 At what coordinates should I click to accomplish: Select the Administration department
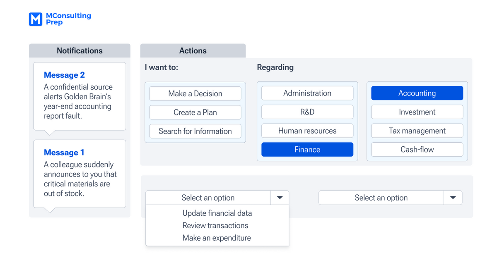coord(307,93)
